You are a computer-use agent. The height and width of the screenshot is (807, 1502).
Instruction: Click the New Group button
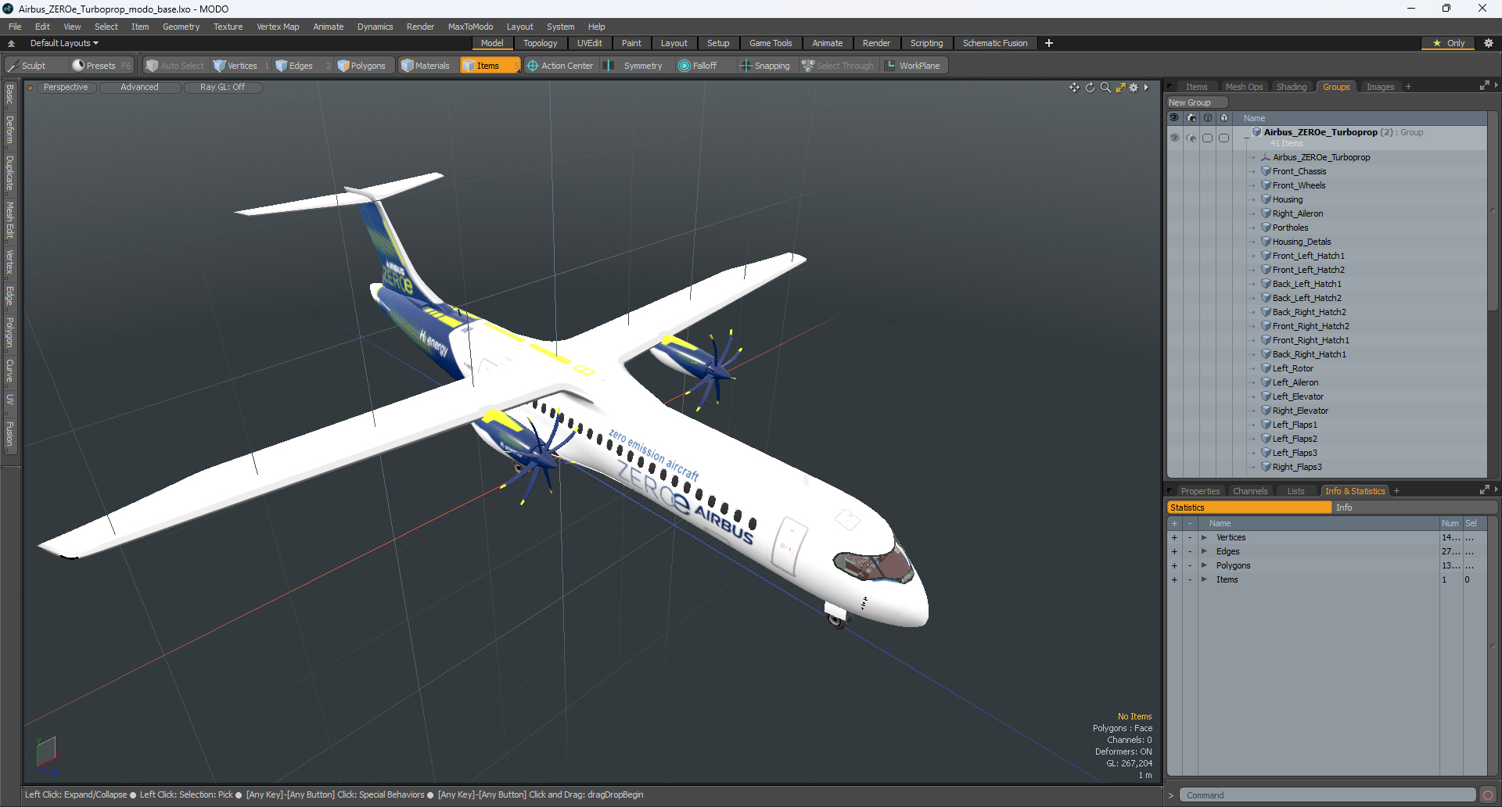(x=1197, y=102)
